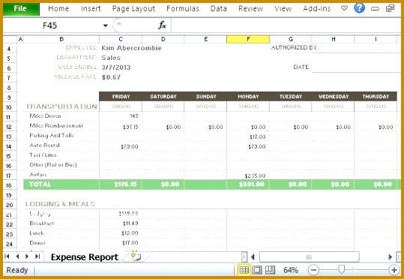Select column C header
Image resolution: width=404 pixels, height=279 pixels.
point(121,39)
